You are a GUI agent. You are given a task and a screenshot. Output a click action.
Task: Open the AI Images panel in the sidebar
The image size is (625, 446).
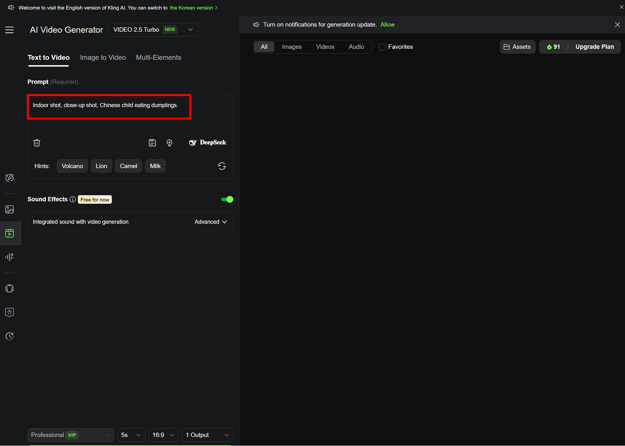10,209
